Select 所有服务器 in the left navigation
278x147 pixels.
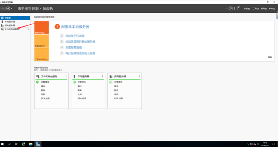[x=15, y=25]
